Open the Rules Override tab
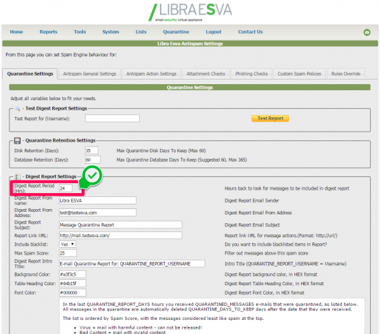The image size is (380, 334). (346, 74)
